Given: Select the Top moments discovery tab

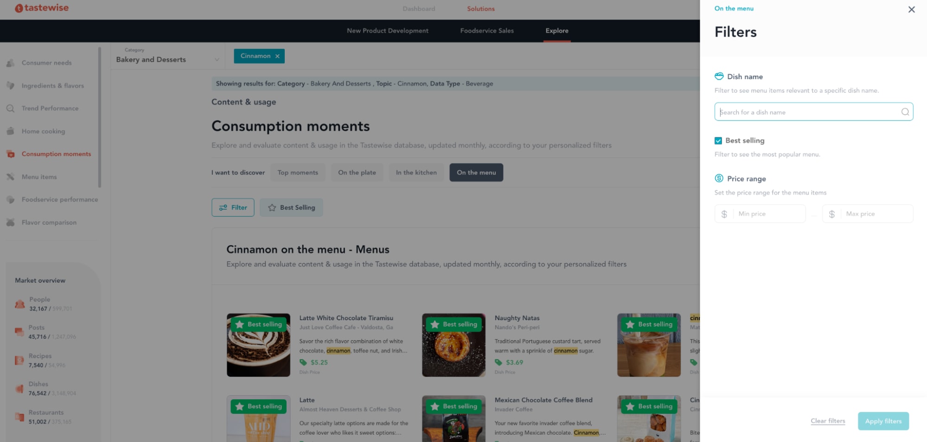Looking at the screenshot, I should [298, 172].
